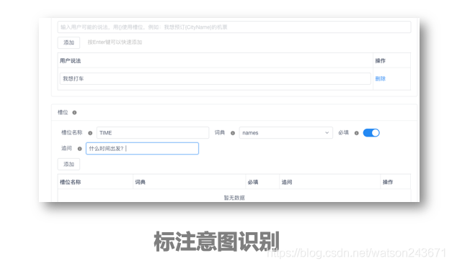Screen dimensions: 452x266
Task: Click the 我想打车 utterance field
Action: (215, 78)
